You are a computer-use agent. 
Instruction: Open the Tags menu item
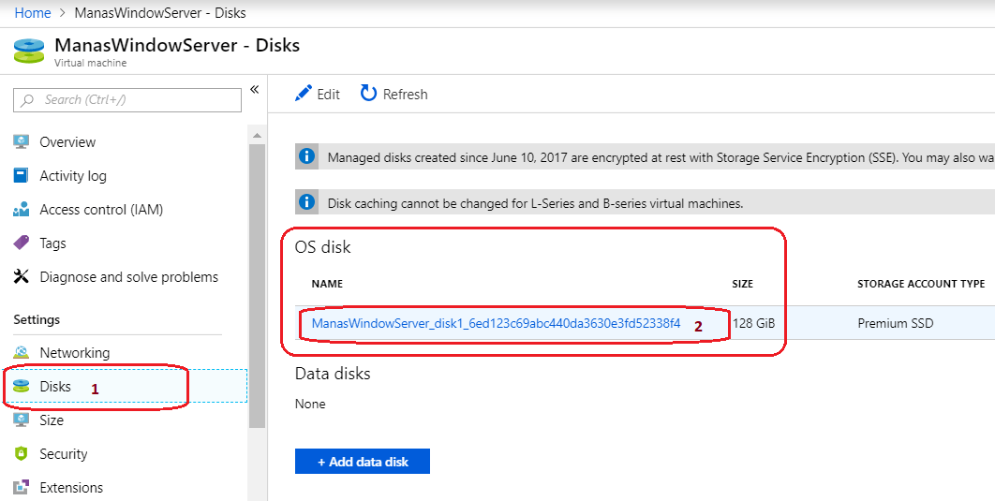(52, 243)
